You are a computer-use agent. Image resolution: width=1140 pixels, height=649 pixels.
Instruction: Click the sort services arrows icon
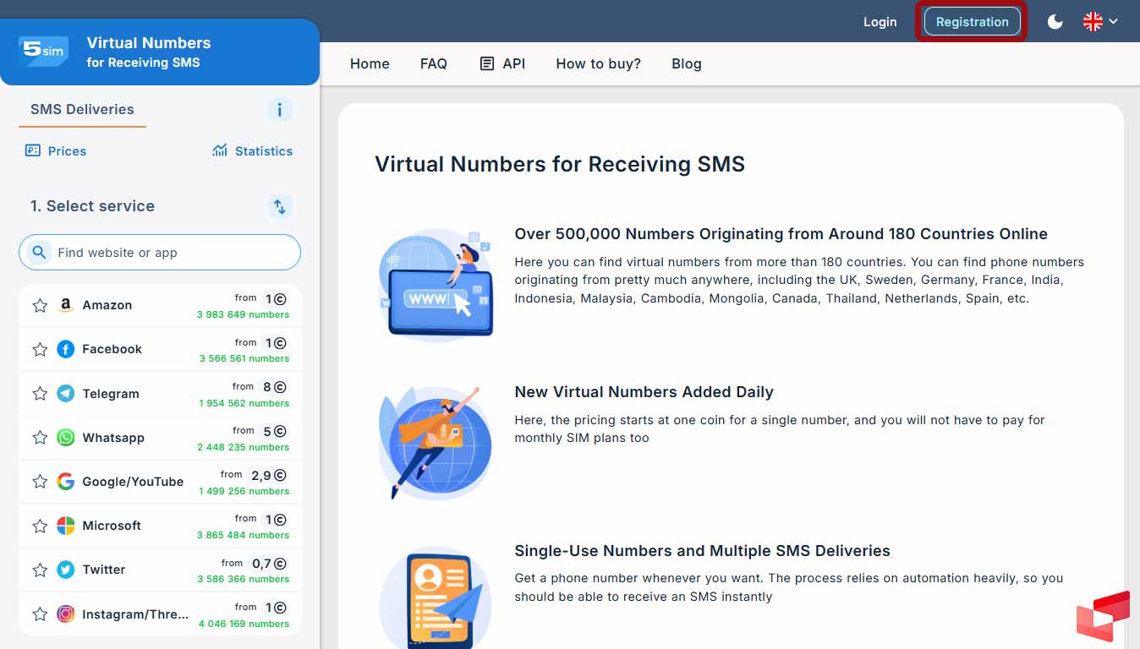click(x=280, y=206)
